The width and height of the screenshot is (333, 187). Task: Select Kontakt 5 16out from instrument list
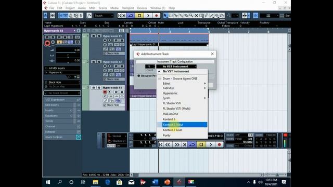(182, 125)
